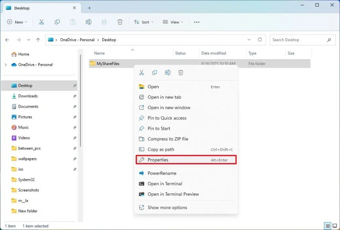Click the Copy icon in the top toolbar
The height and width of the screenshot is (230, 340).
[x=57, y=22]
